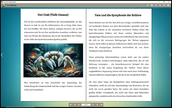
Task: Jump to the last page button
Action: (101, 105)
